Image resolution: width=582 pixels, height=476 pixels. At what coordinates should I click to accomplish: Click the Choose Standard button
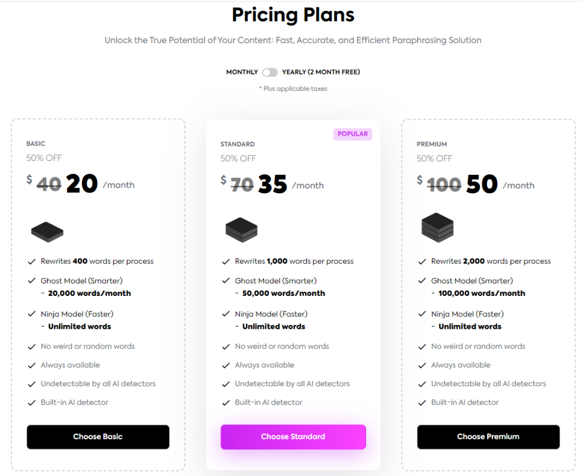[x=293, y=437]
